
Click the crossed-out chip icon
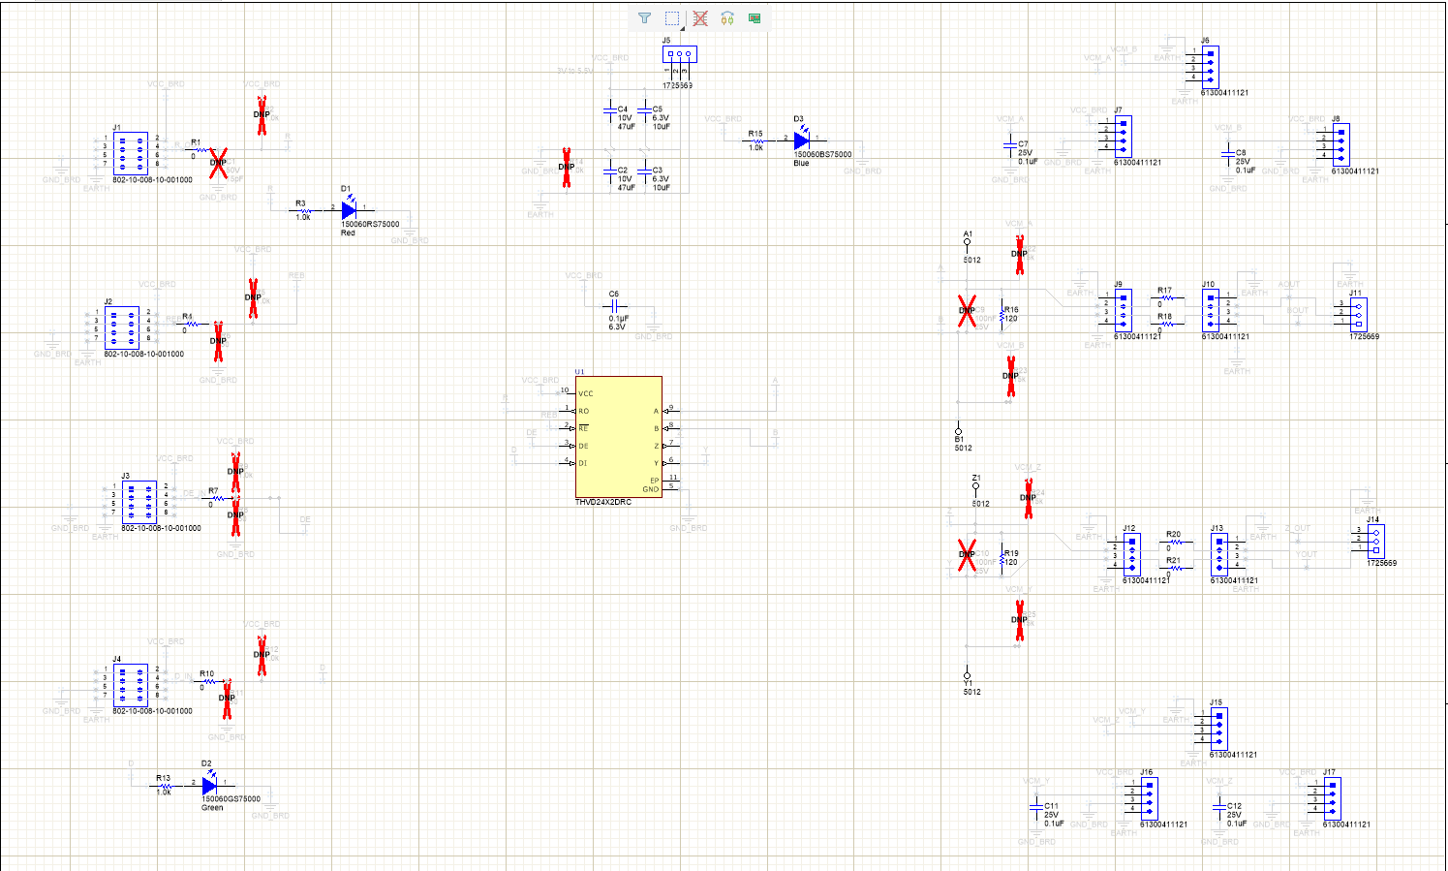coord(700,18)
